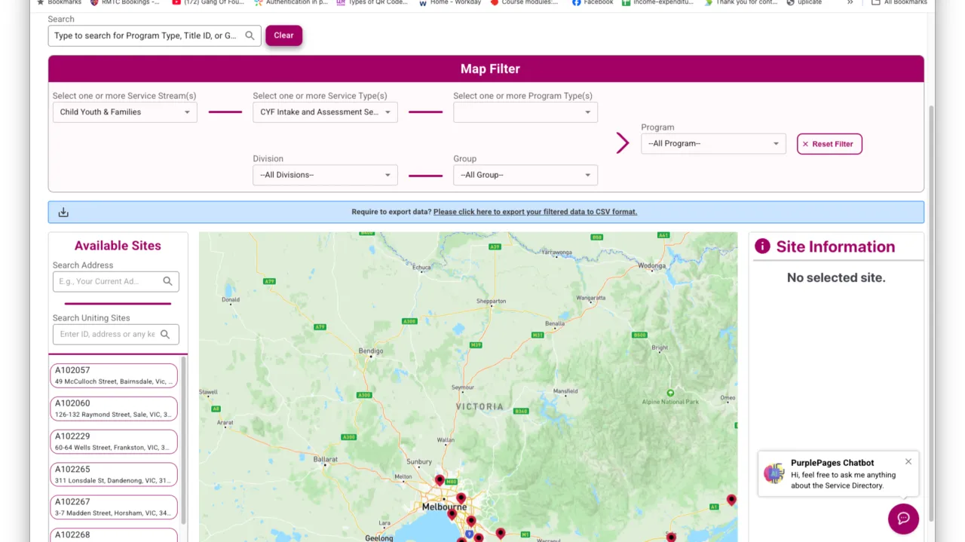Screen dimensions: 965x542
Task: Click the 'No selected site.' text
Action: pos(836,277)
